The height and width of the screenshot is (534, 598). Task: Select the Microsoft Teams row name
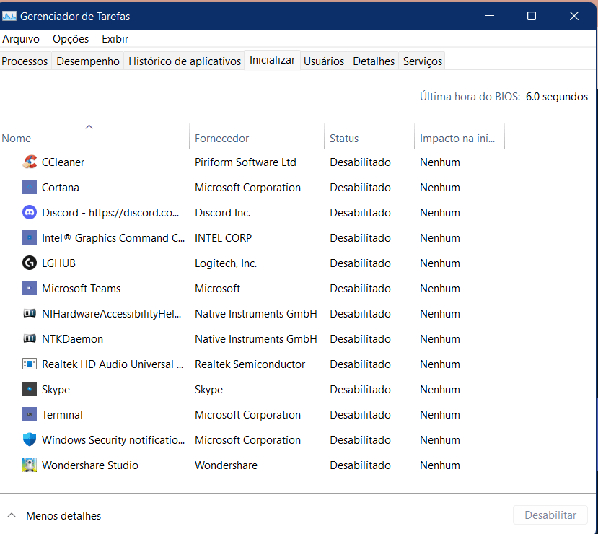coord(81,289)
